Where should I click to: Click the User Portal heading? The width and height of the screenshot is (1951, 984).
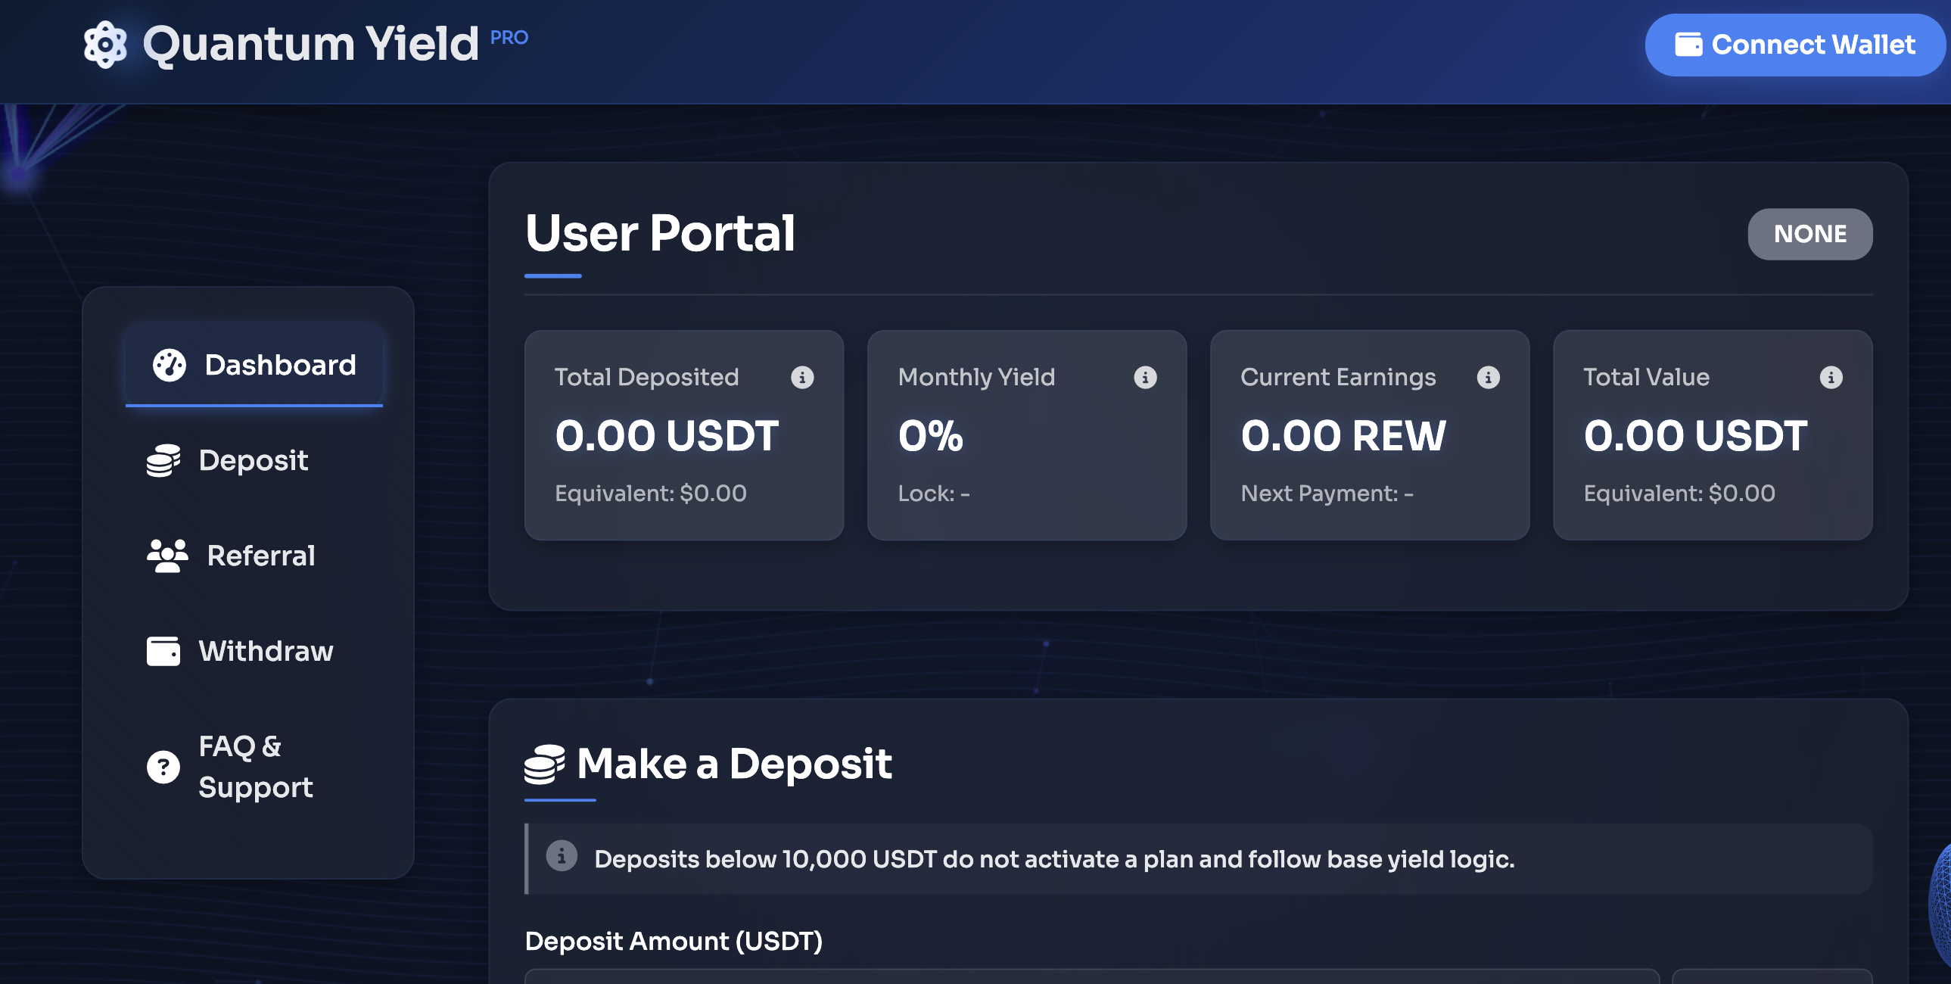click(x=660, y=232)
